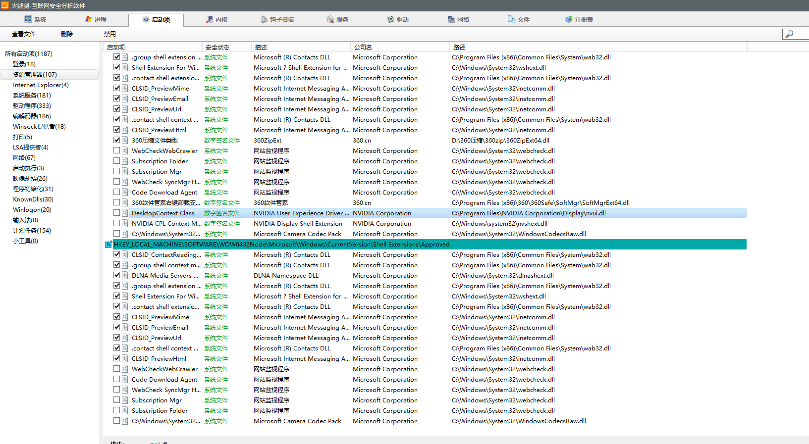Click the 进程 tab's colored flag icon

point(89,19)
